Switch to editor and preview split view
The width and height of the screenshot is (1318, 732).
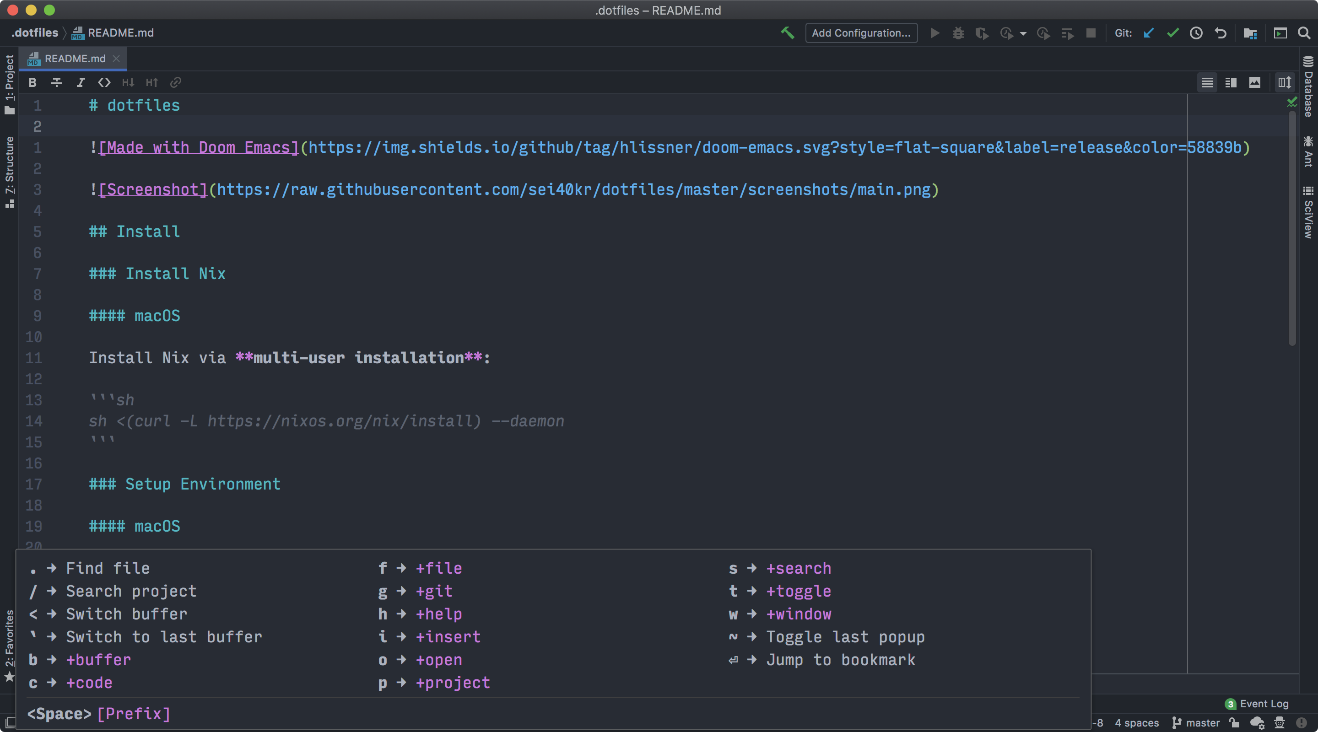(x=1231, y=82)
